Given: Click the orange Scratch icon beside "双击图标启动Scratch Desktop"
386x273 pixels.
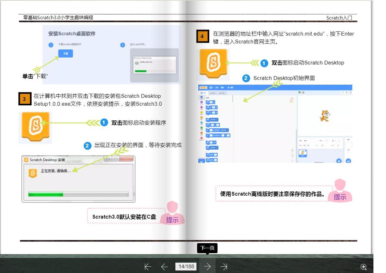Looking at the screenshot, I should [213, 64].
